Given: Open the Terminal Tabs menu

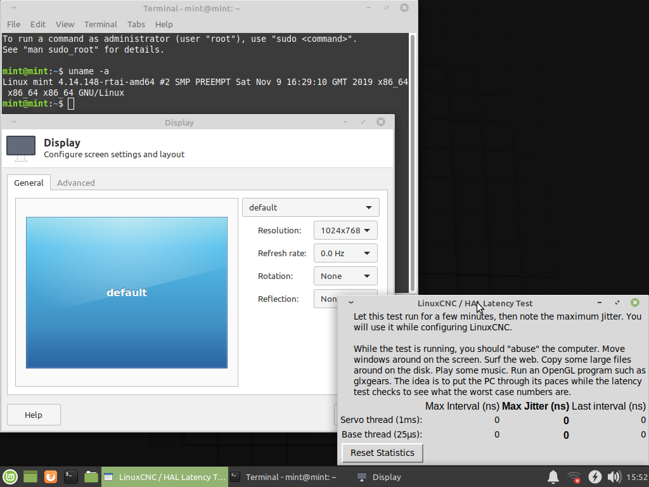Looking at the screenshot, I should [x=136, y=25].
